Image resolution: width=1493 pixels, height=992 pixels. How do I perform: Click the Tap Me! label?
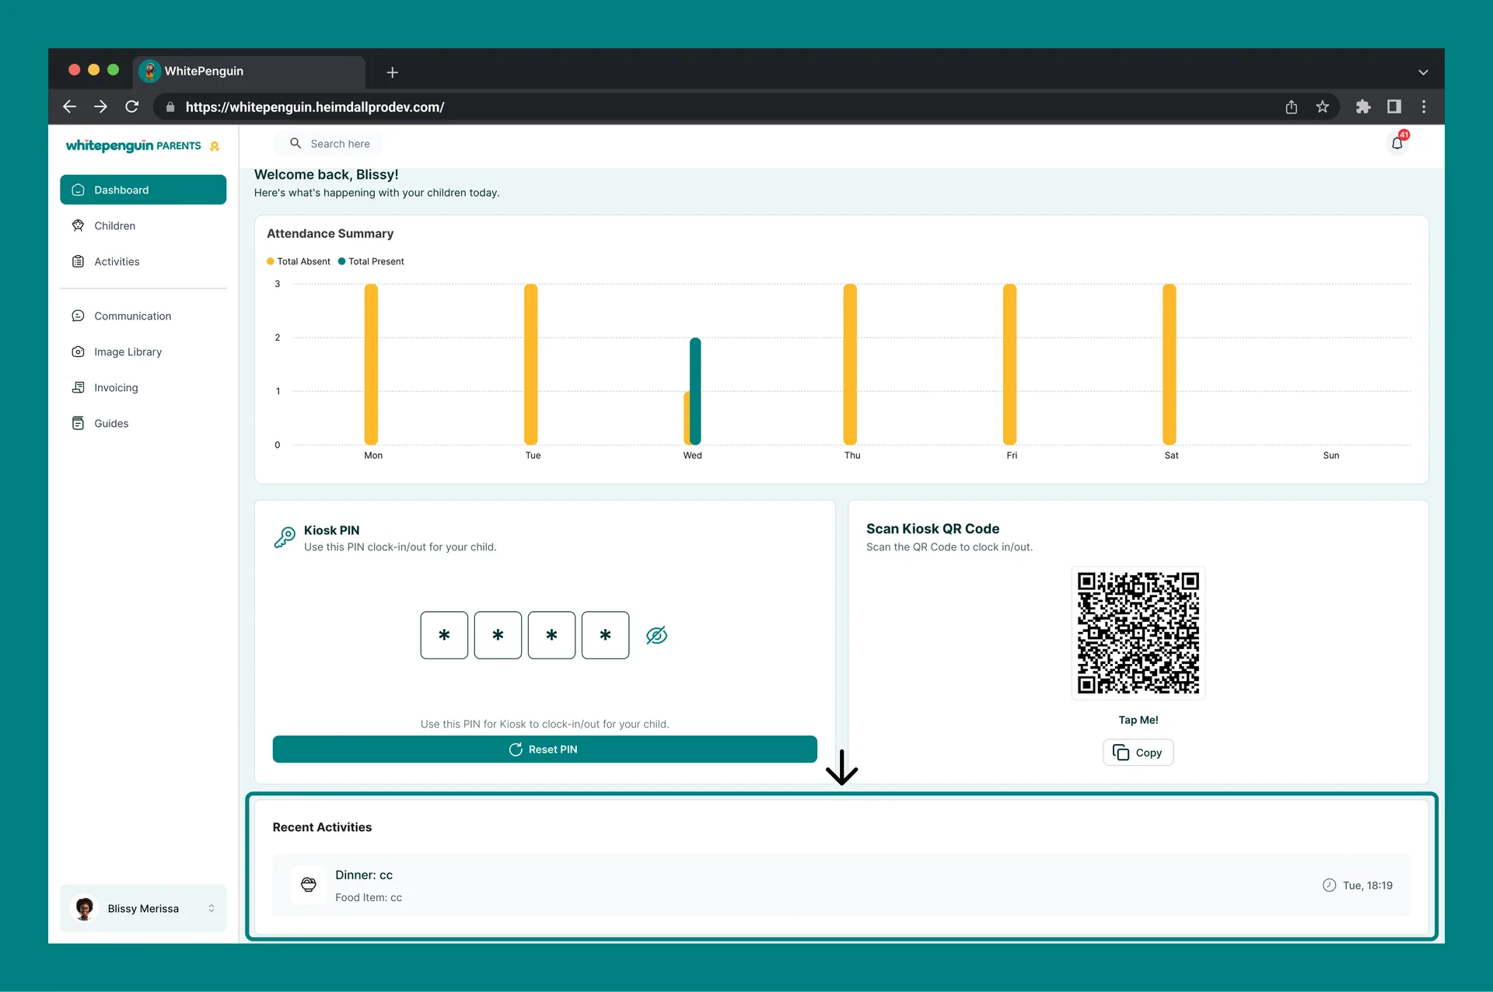(1138, 720)
